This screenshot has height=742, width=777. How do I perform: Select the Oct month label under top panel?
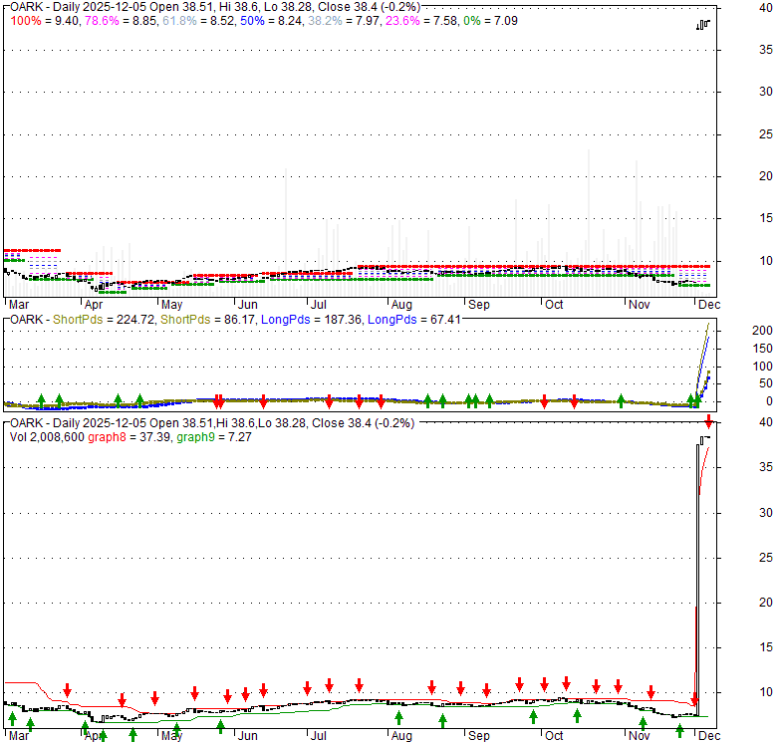click(x=554, y=305)
